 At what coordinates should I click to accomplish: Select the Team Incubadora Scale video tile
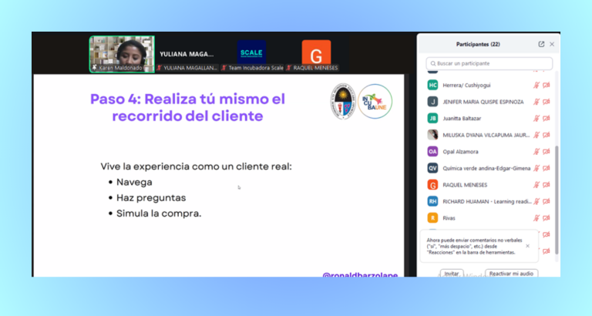click(251, 53)
